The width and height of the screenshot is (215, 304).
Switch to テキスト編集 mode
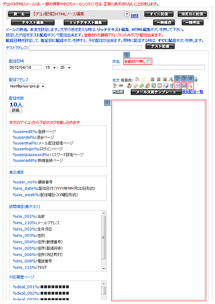[x=33, y=22]
